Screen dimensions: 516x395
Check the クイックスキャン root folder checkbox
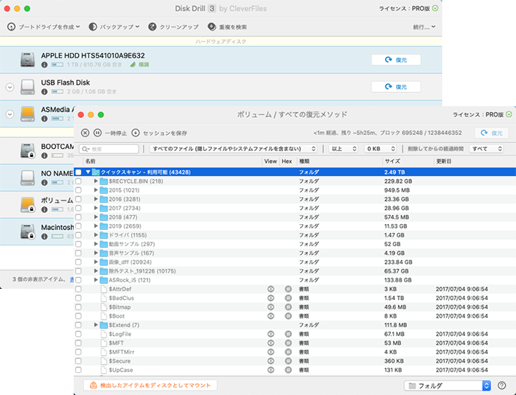point(78,172)
